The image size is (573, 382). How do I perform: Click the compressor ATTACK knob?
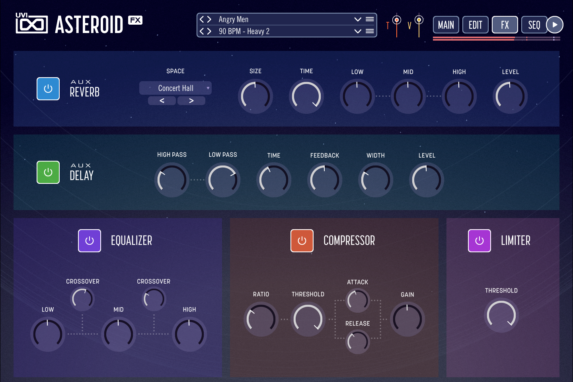click(358, 300)
